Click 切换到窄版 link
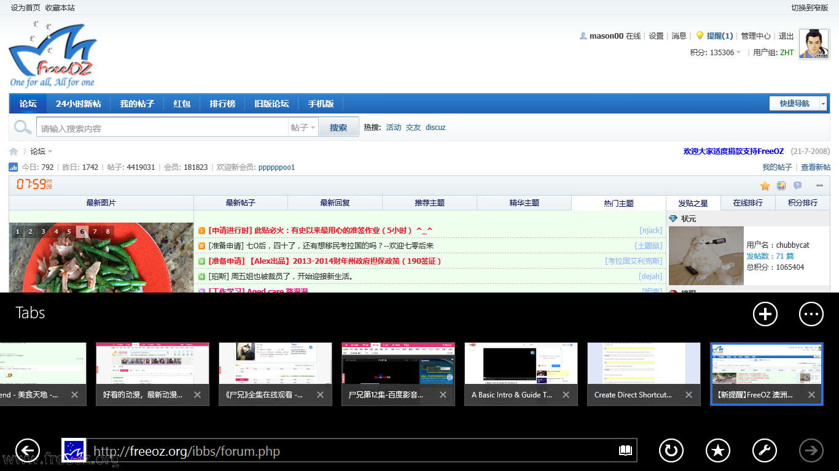The height and width of the screenshot is (471, 839). pos(810,7)
